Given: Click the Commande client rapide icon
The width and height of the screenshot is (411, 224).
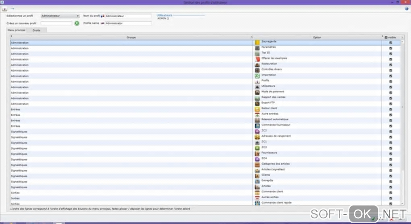Looking at the screenshot, I should pos(257,203).
